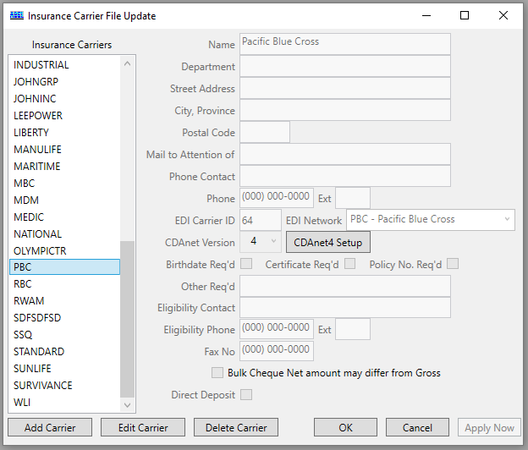Viewport: 528px width, 450px height.
Task: Click the Phone number field
Action: [277, 198]
